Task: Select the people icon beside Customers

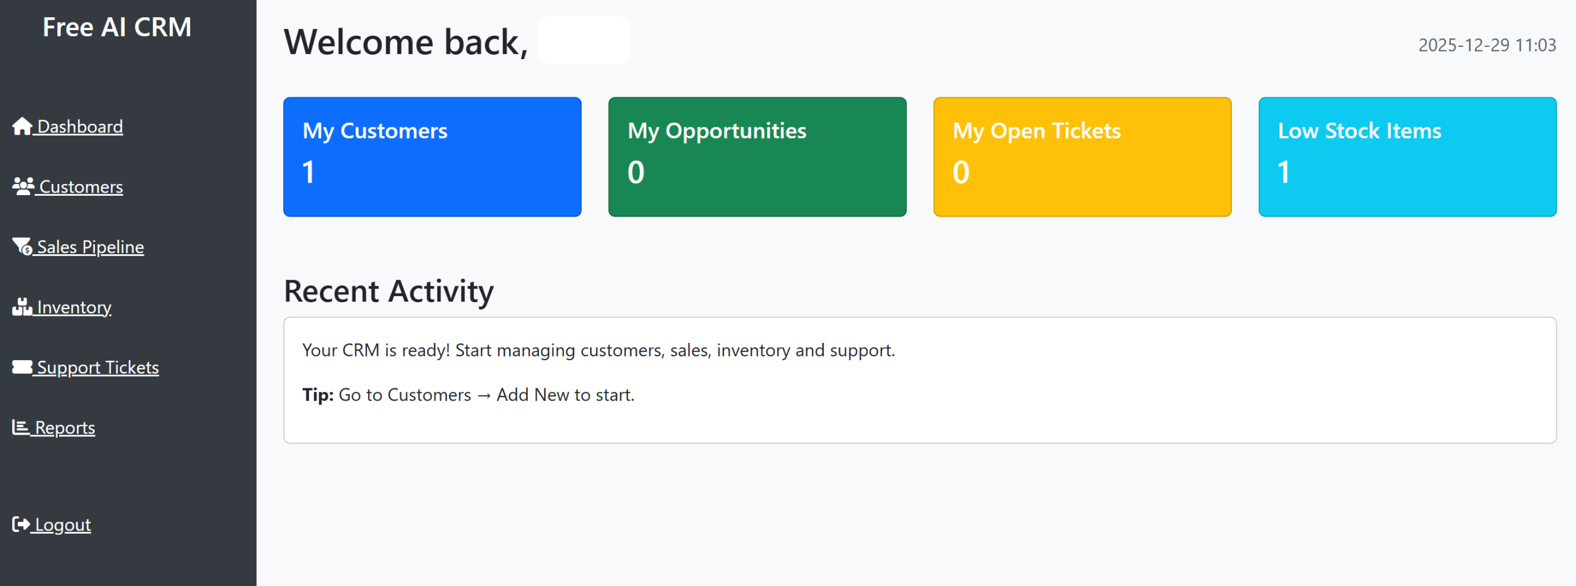Action: click(23, 186)
